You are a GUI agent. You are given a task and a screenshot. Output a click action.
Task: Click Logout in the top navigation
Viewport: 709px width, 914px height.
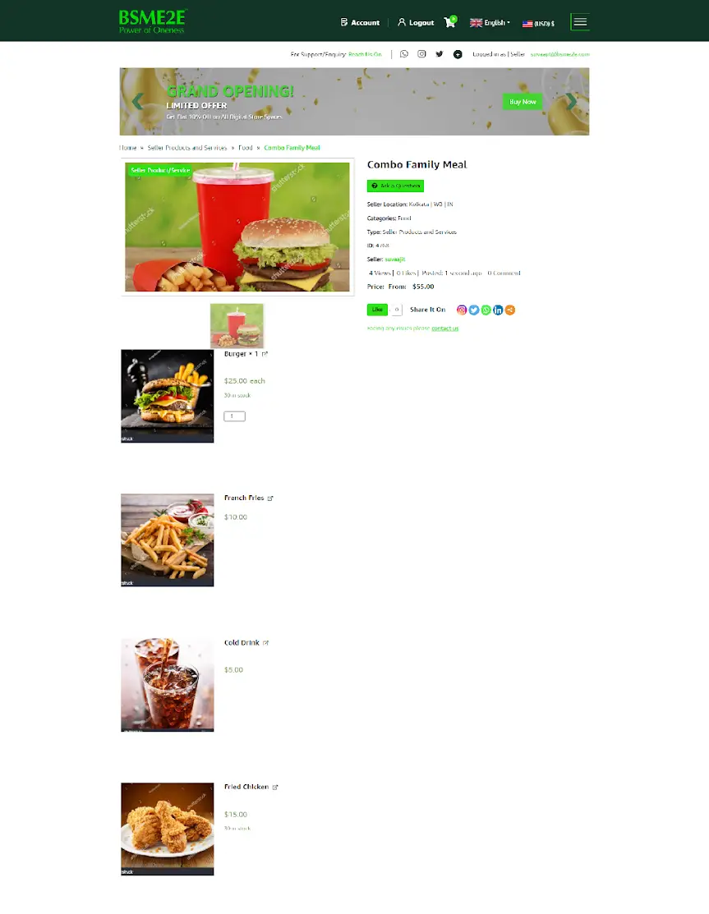416,23
